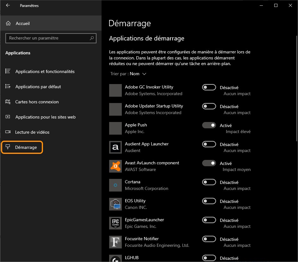Image resolution: width=298 pixels, height=262 pixels.
Task: Open the Trier par Nom dropdown
Action: (x=128, y=73)
